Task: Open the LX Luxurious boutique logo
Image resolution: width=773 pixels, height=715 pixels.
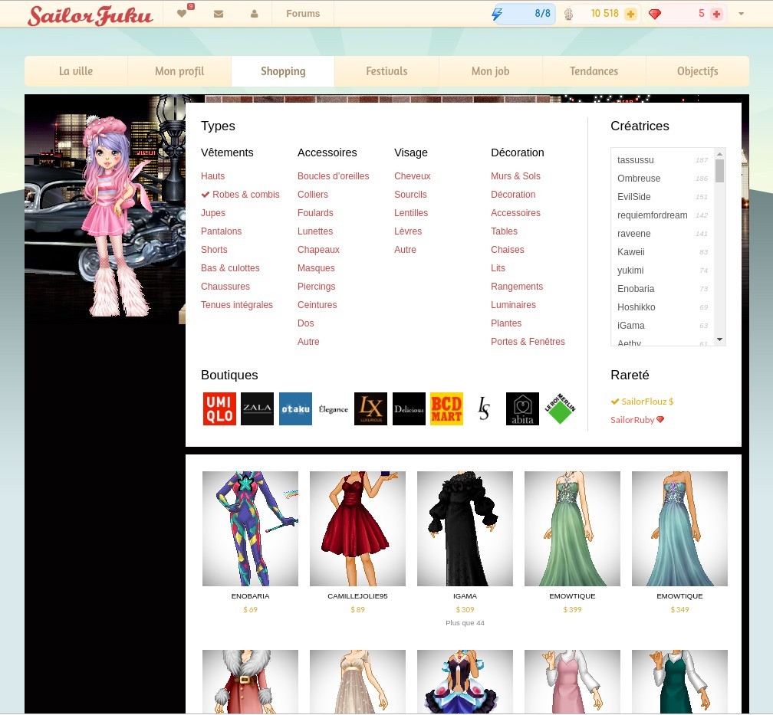Action: click(x=370, y=408)
